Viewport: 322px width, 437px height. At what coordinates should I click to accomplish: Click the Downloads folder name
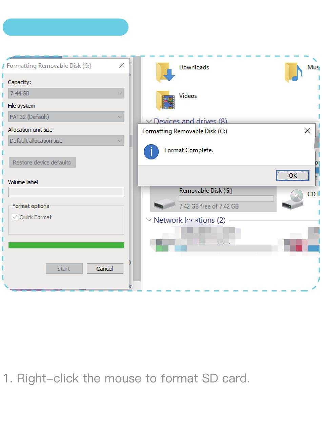click(x=194, y=67)
